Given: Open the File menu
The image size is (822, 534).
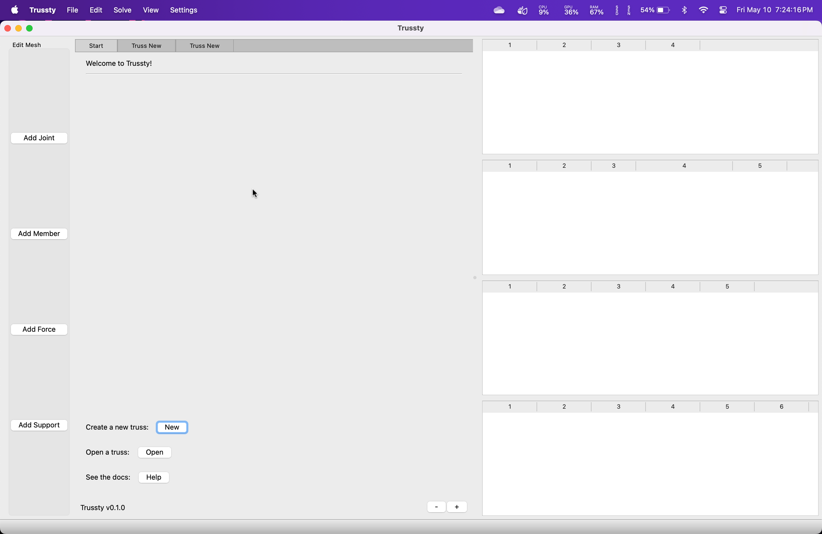Looking at the screenshot, I should click(72, 10).
